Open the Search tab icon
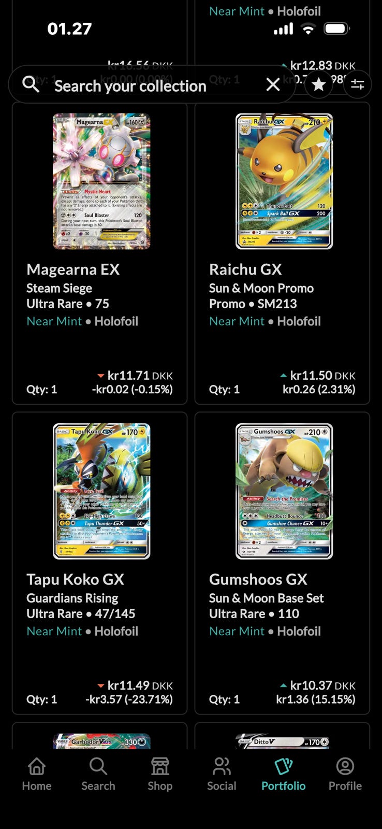This screenshot has height=829, width=382. (98, 775)
